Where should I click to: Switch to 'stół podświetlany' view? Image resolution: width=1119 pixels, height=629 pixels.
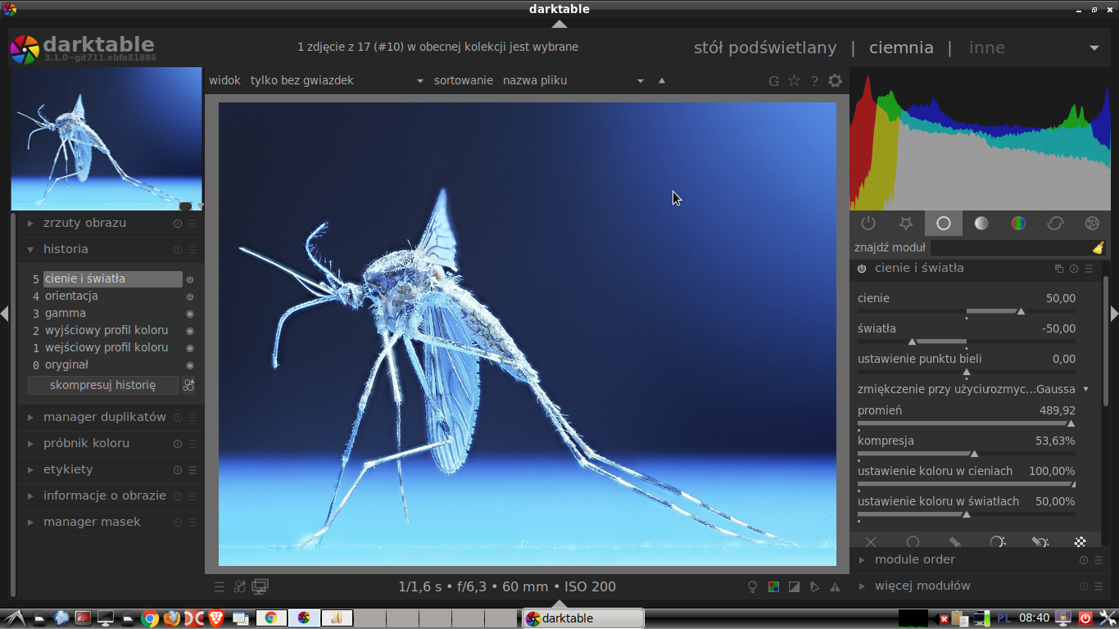coord(765,48)
